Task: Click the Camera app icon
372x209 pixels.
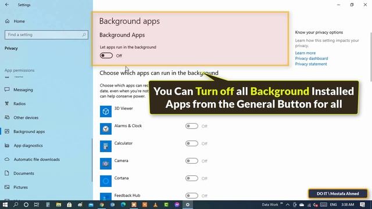Action: coord(106,164)
